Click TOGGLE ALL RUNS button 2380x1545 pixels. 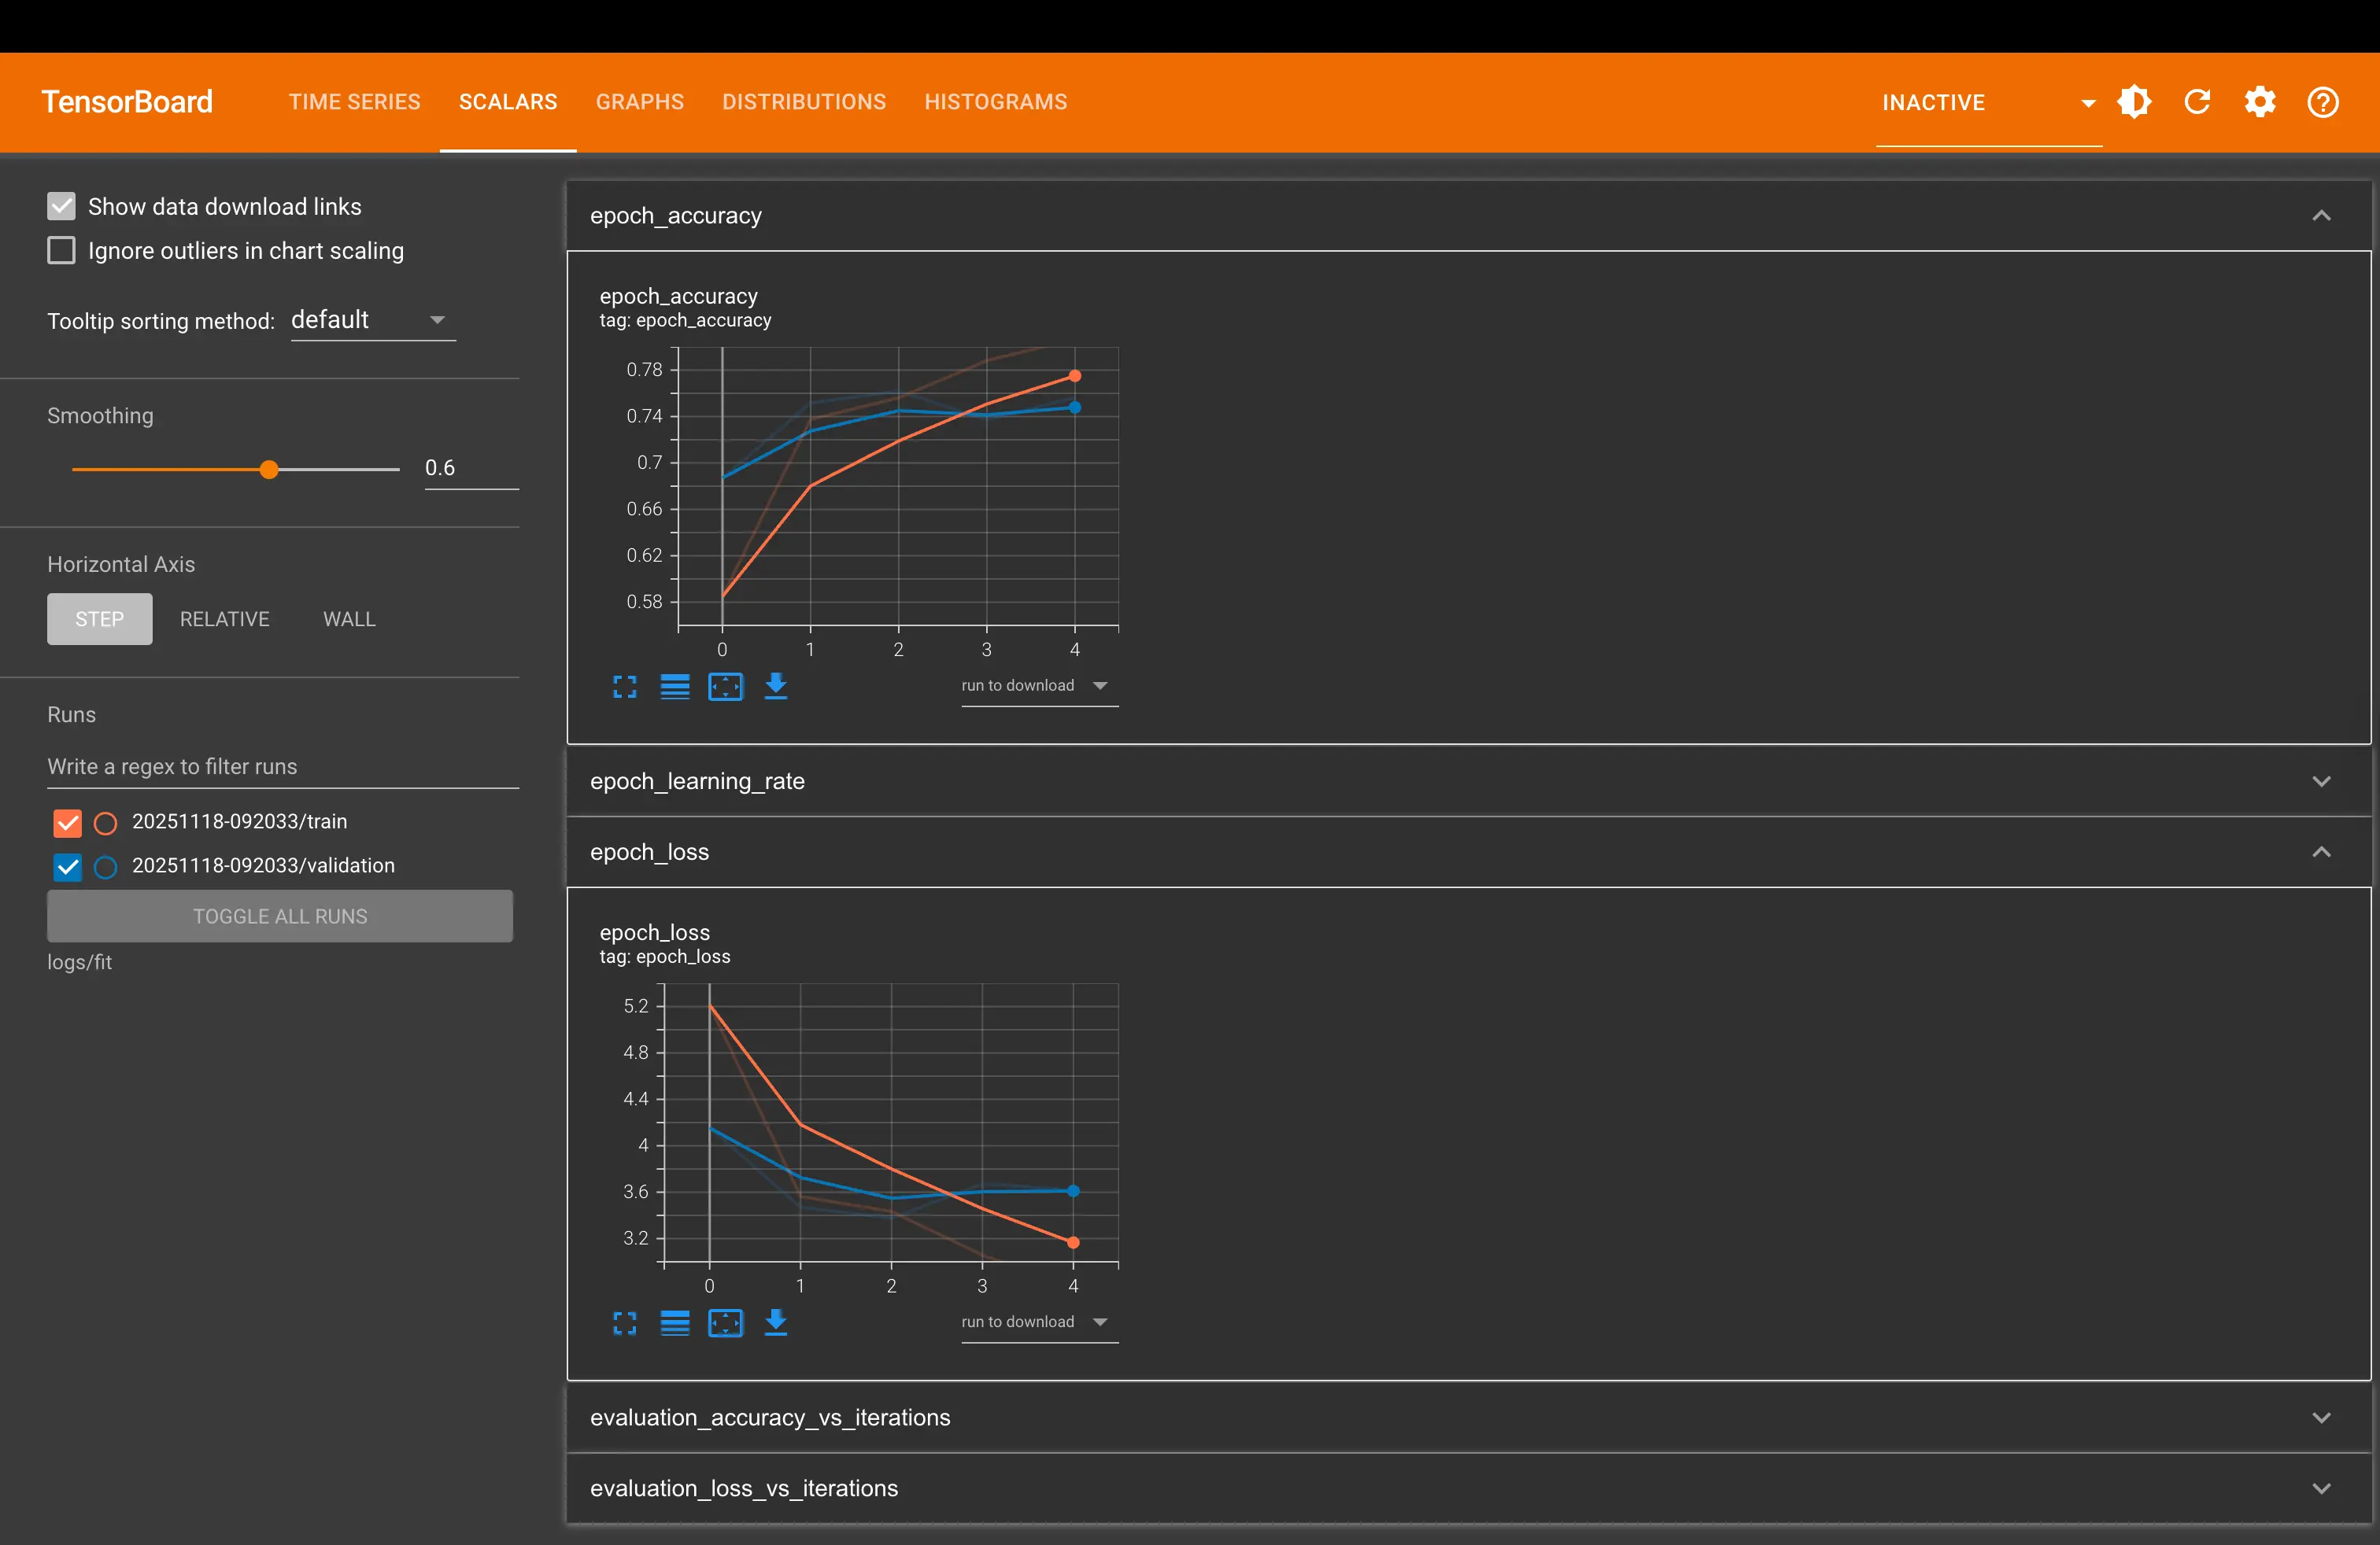[280, 916]
